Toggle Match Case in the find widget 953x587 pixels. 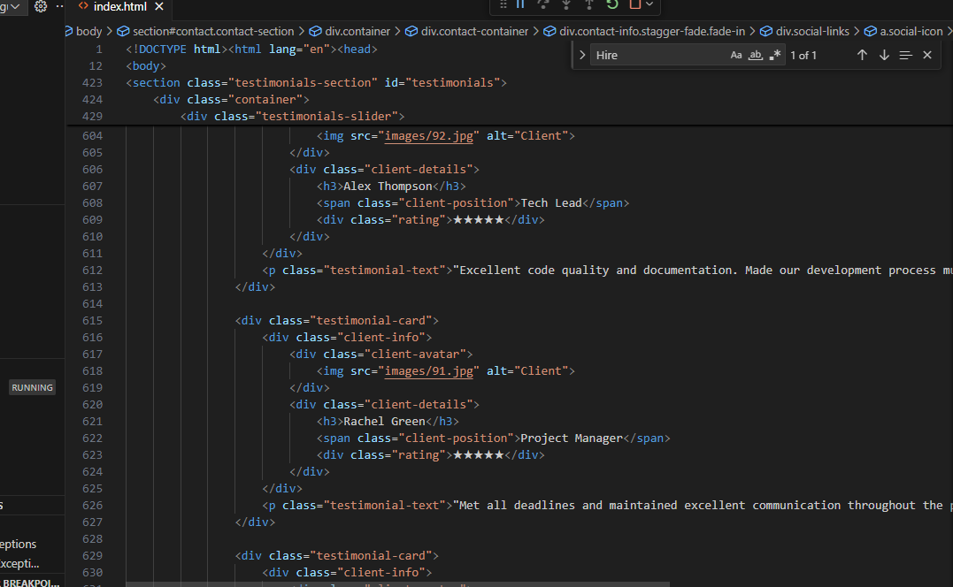[x=736, y=55]
